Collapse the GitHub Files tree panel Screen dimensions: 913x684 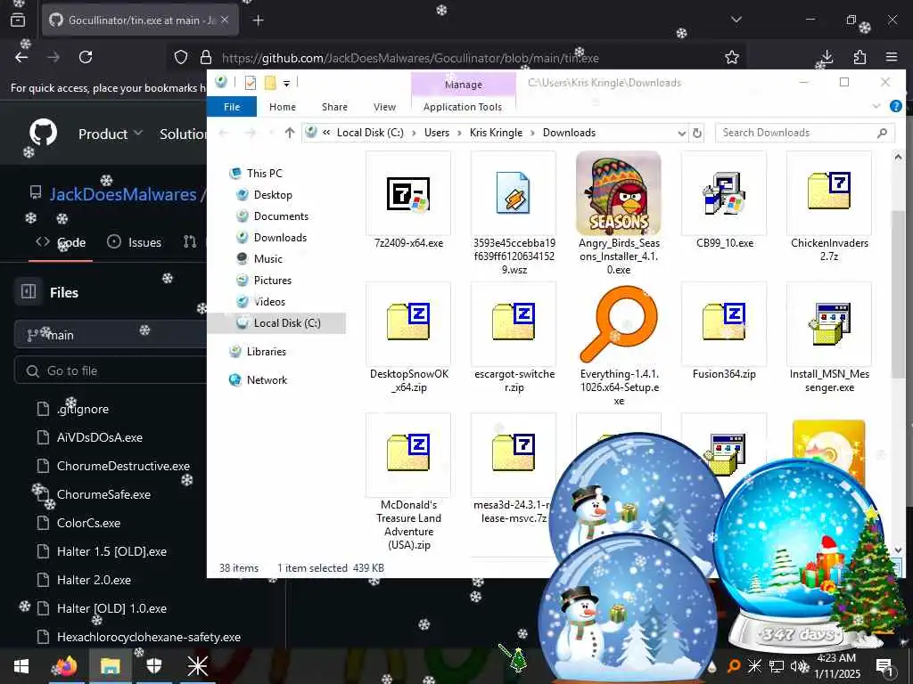[29, 291]
